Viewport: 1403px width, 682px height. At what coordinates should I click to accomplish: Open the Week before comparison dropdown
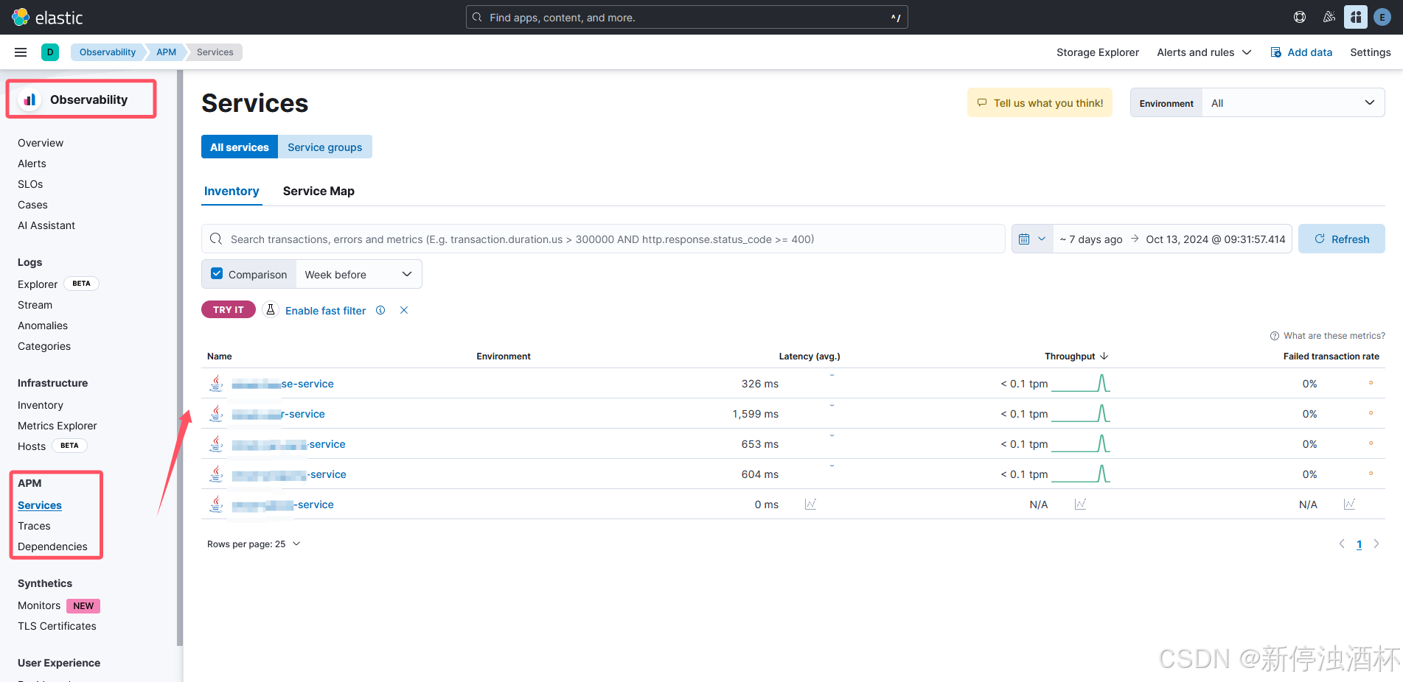coord(358,273)
